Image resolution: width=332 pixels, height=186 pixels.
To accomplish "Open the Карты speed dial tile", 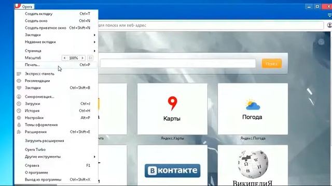I will [172, 109].
